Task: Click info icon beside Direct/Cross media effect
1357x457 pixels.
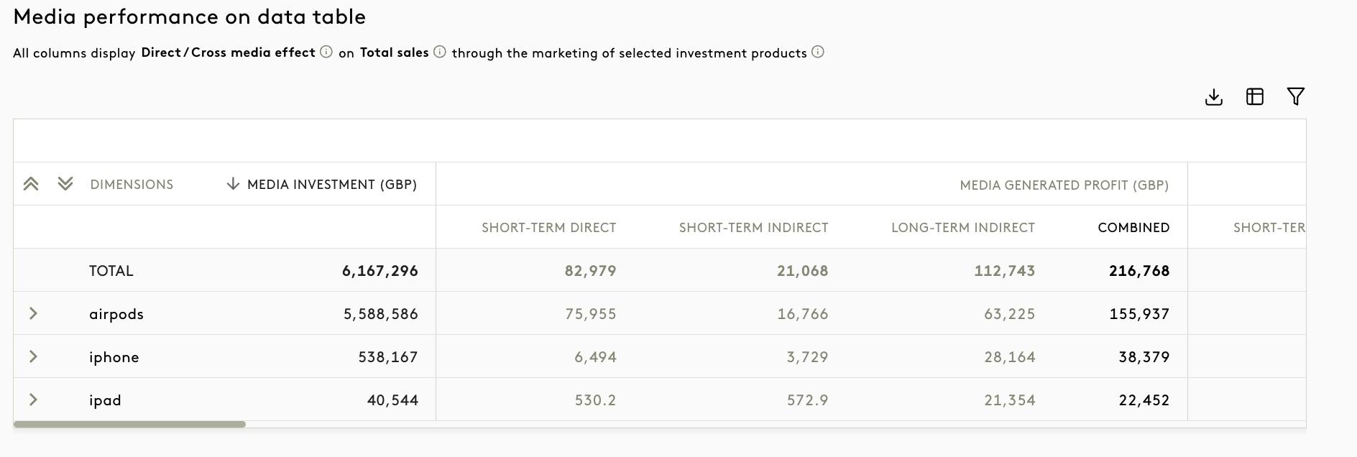Action: pos(326,52)
